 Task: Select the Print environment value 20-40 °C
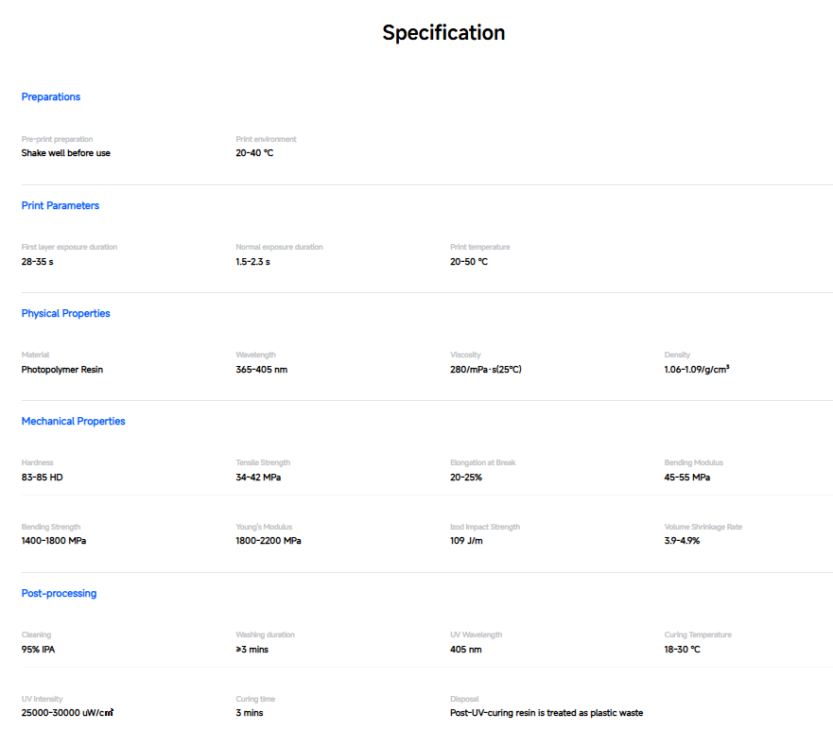(x=254, y=153)
